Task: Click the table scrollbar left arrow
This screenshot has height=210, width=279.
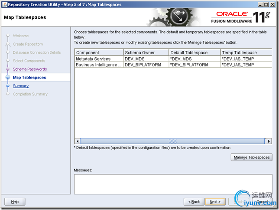Action: (78, 141)
